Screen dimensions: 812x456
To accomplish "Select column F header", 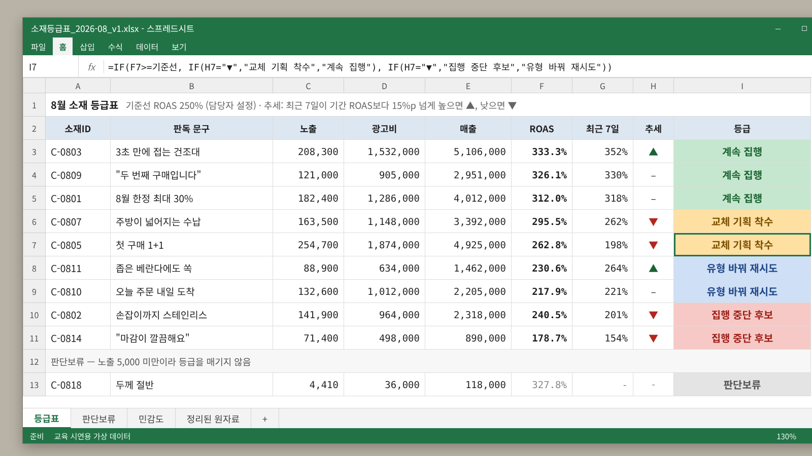I will point(542,86).
